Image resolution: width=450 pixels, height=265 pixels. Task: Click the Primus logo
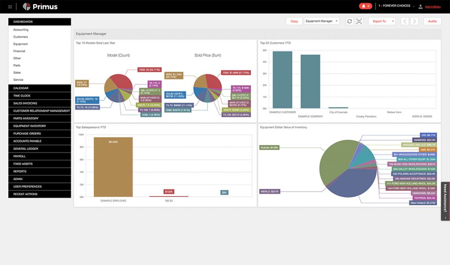[x=40, y=7]
